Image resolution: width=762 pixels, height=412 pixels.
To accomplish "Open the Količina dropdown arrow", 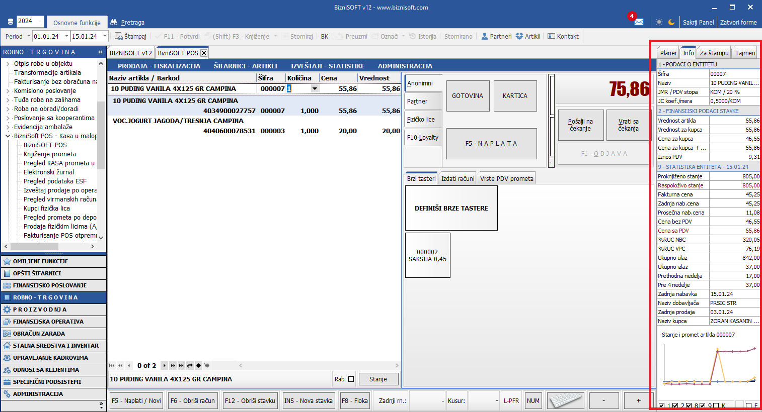I will tap(315, 88).
